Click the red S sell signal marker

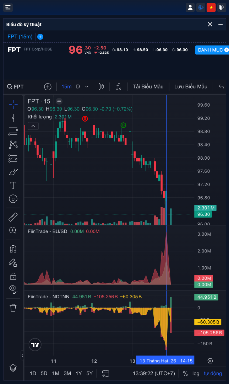pyautogui.click(x=85, y=118)
